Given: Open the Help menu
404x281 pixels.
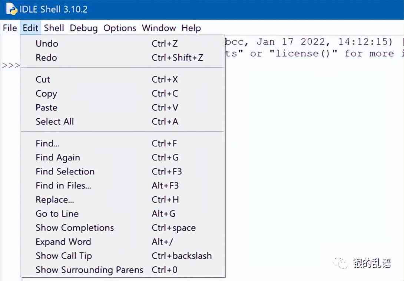Looking at the screenshot, I should 191,28.
